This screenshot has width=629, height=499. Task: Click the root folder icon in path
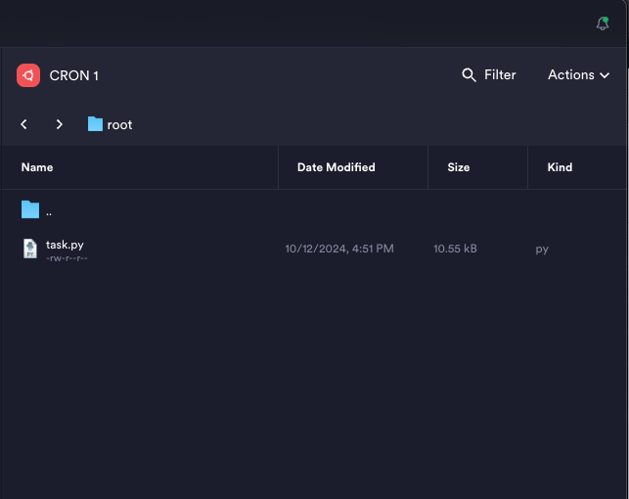pos(95,124)
